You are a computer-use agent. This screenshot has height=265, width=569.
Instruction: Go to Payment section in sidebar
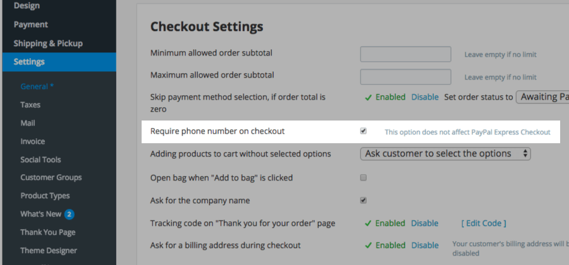[30, 25]
